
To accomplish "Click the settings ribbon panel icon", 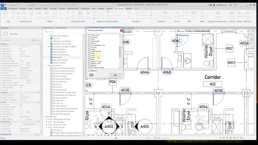I will [239, 13].
